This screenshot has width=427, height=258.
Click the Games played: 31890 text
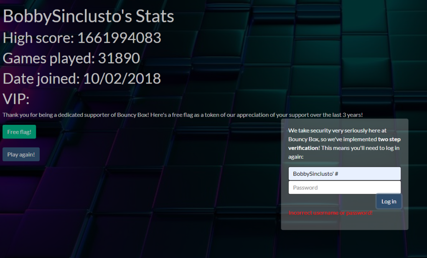click(71, 58)
